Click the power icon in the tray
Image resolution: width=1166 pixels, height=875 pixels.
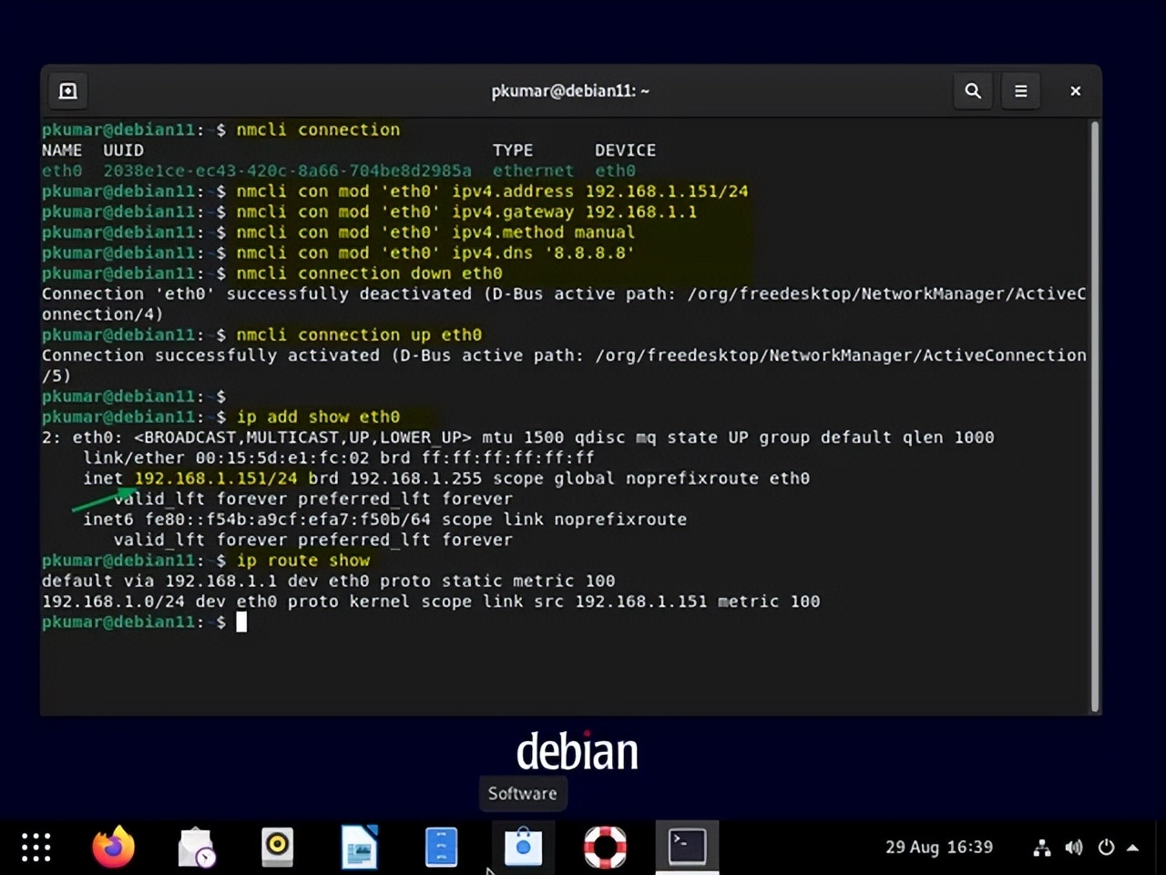click(1106, 848)
